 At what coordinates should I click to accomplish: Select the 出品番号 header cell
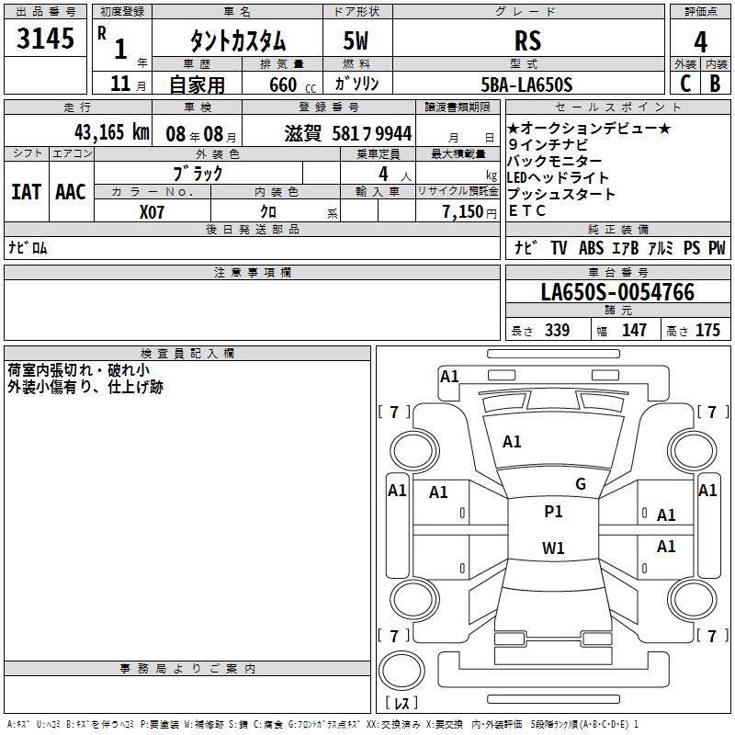click(x=45, y=12)
